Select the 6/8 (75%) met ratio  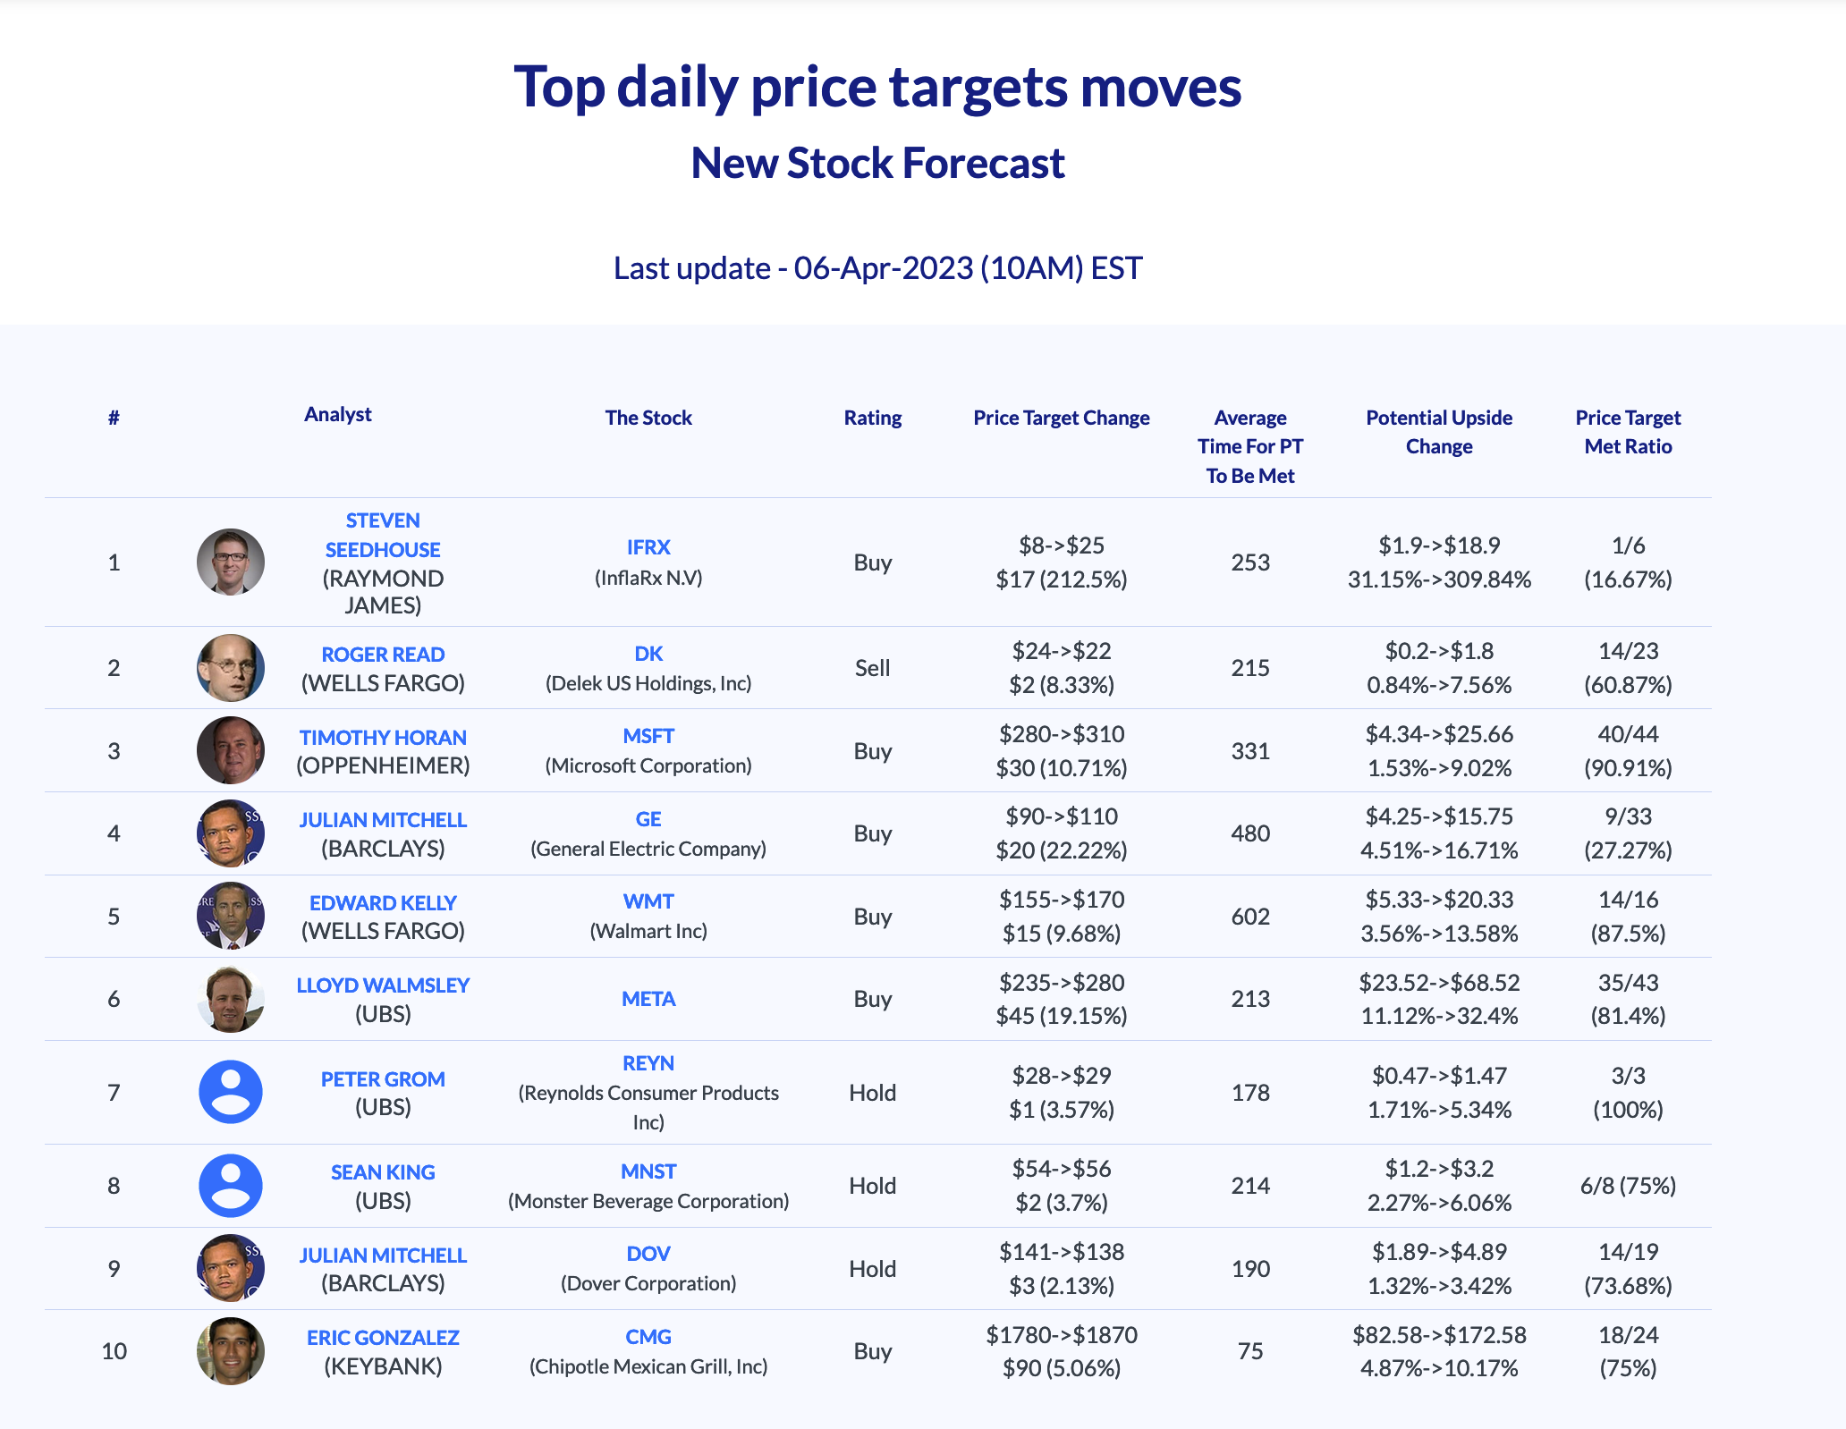[x=1628, y=1186]
